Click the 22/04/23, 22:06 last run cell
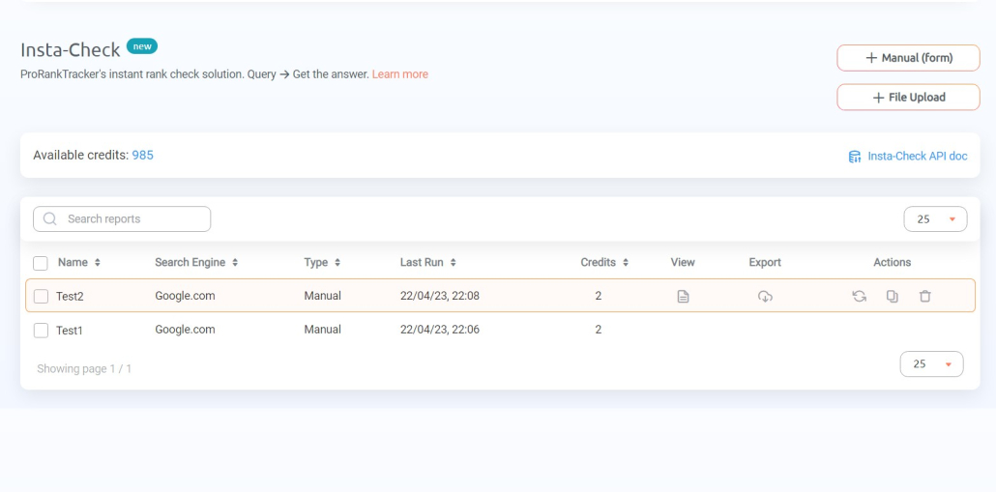 click(x=440, y=329)
